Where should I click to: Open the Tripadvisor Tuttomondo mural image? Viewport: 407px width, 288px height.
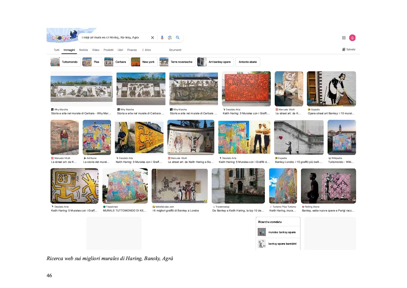point(125,186)
